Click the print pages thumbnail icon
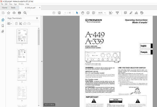157x107 pixels. coord(20,23)
